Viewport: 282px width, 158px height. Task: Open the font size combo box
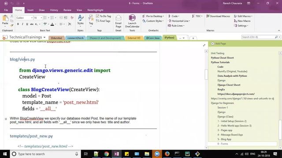[x=38, y=18]
